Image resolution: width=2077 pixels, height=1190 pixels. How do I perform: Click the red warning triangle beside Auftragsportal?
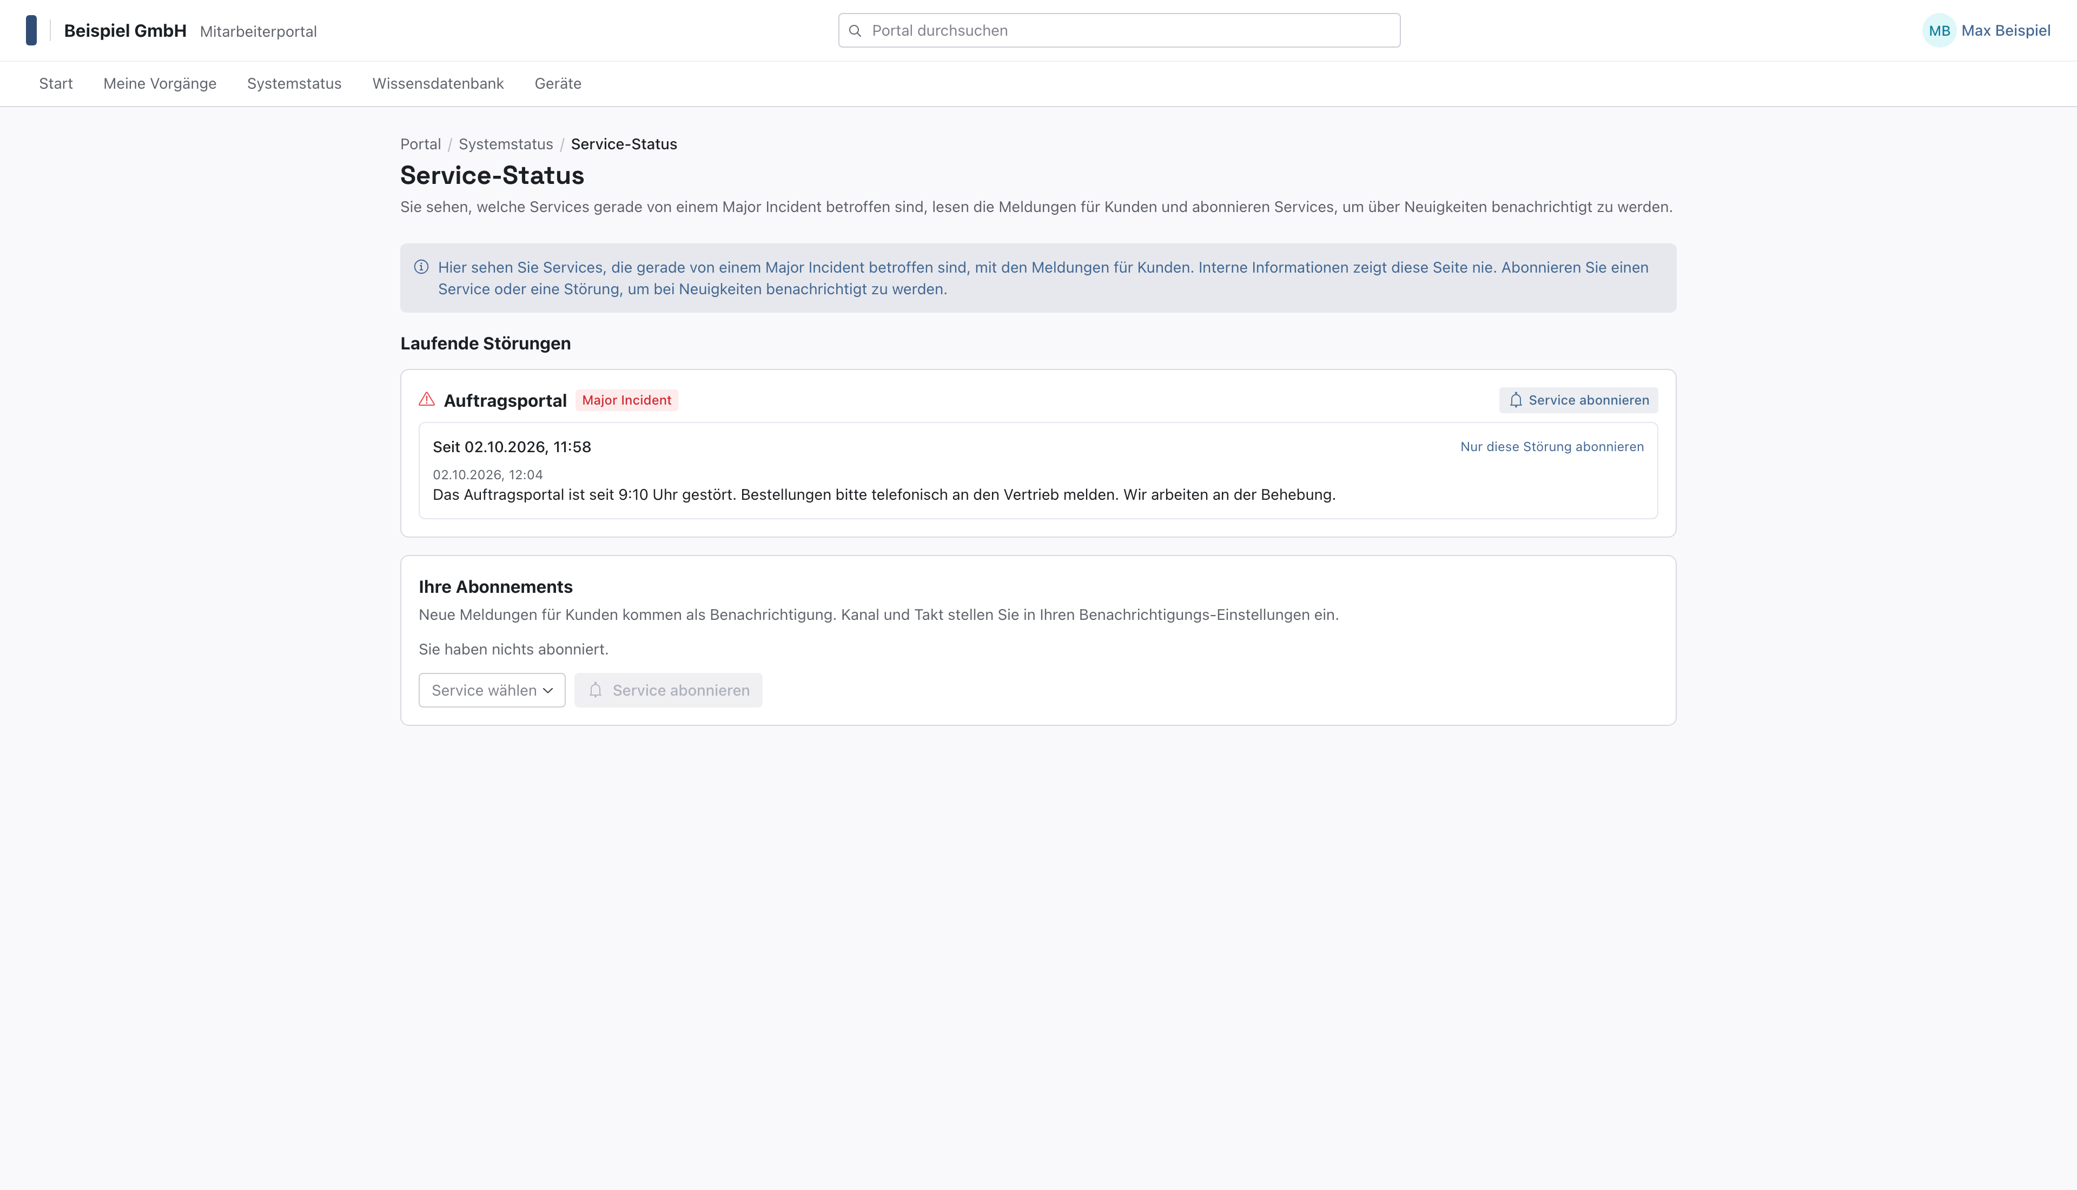click(427, 400)
